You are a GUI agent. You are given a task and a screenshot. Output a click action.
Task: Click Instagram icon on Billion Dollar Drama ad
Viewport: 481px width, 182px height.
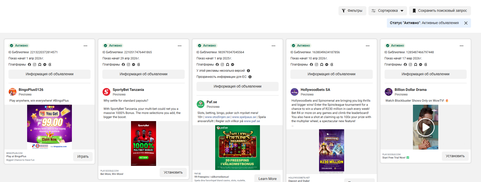(x=410, y=65)
